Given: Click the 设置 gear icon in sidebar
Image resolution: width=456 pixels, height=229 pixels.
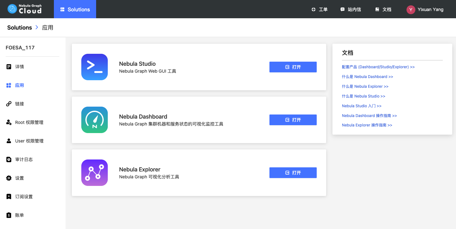Looking at the screenshot, I should tap(9, 178).
